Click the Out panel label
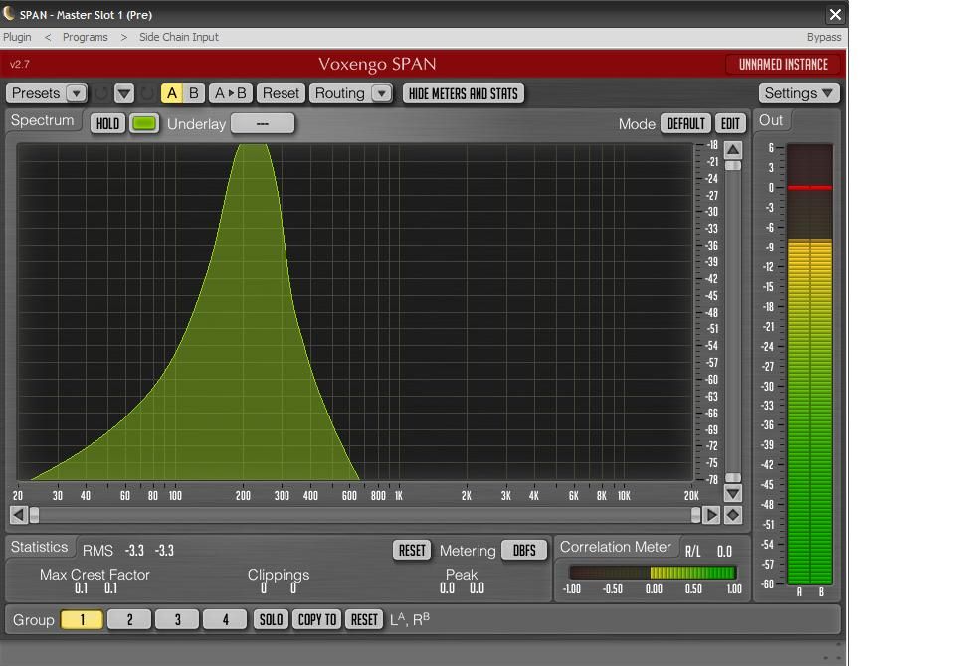 coord(770,120)
